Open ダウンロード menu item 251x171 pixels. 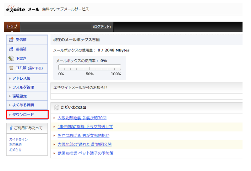pos(23,115)
